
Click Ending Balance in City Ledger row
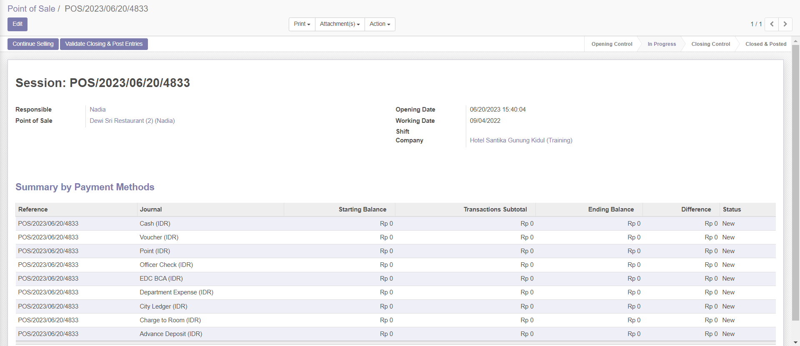pos(634,306)
